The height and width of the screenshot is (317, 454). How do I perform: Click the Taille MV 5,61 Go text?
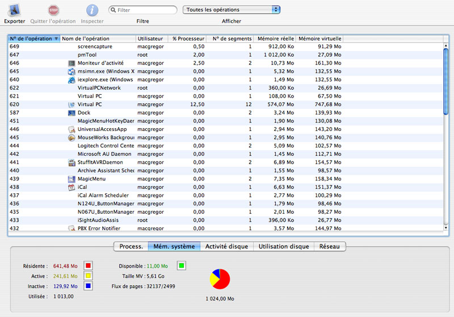144,276
